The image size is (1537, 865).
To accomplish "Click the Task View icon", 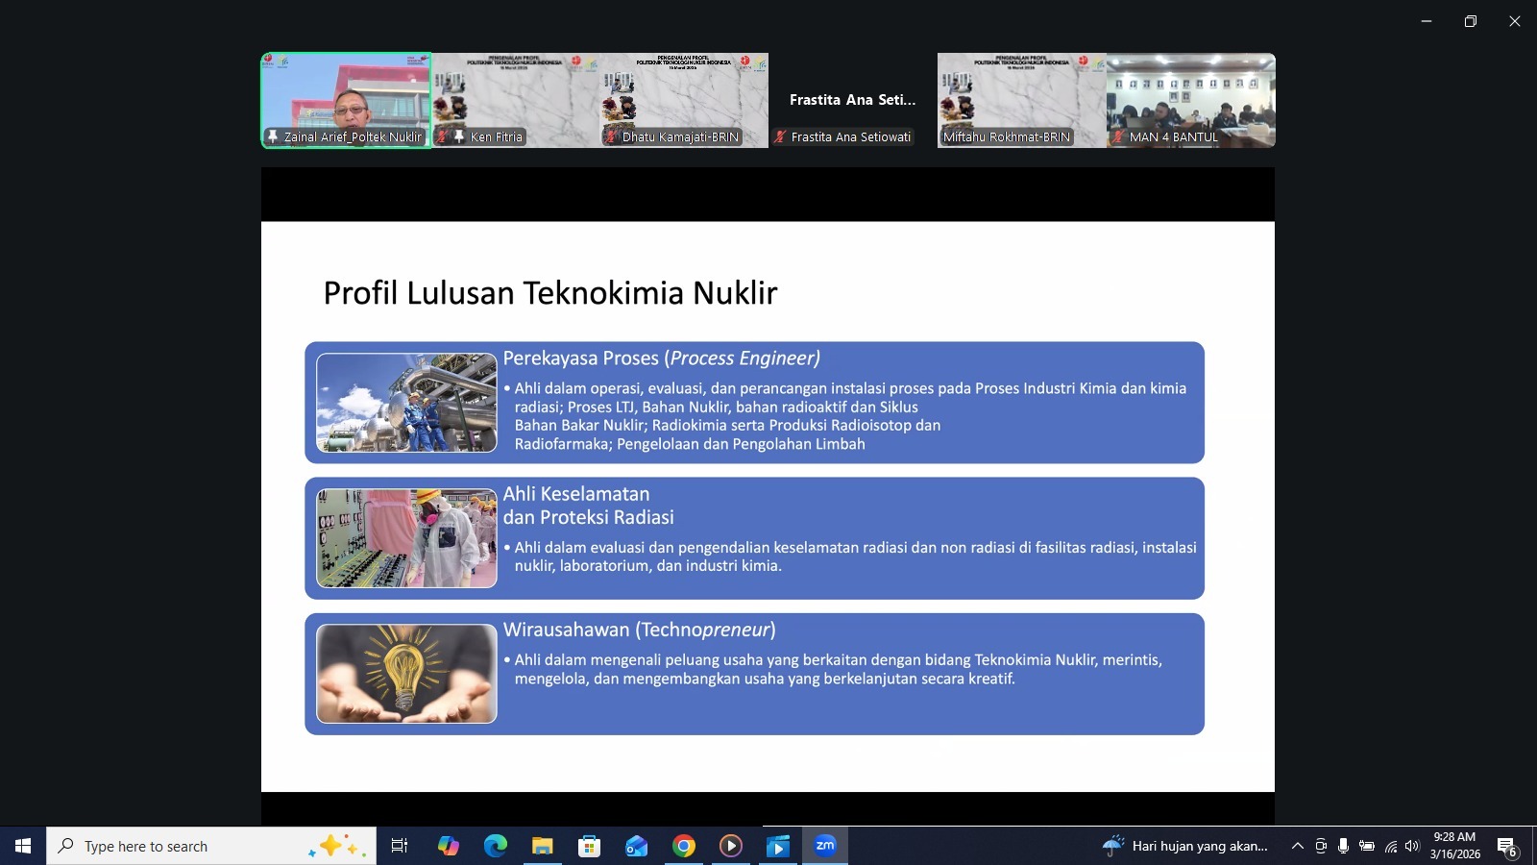I will click(x=400, y=846).
